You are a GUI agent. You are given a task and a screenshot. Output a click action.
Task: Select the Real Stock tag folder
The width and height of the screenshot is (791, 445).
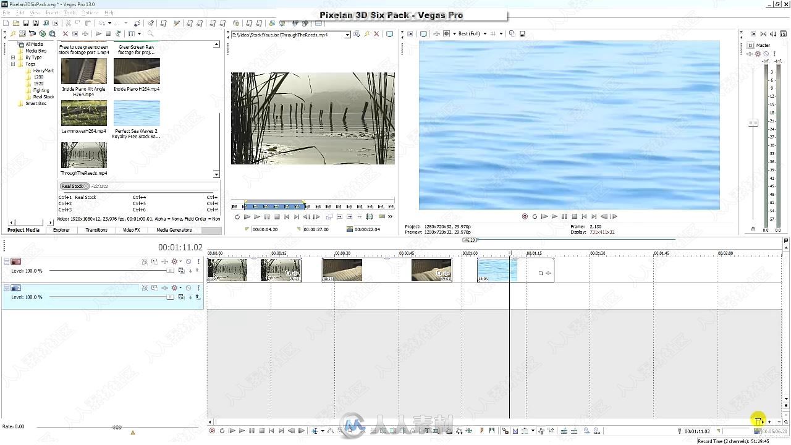tap(43, 96)
